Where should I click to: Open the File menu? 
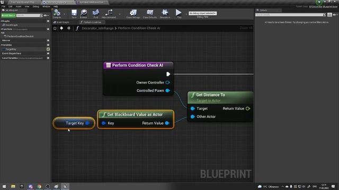(4, 6)
